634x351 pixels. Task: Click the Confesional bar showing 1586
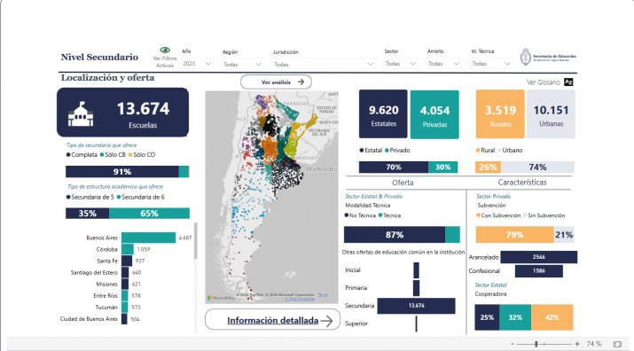tap(538, 271)
